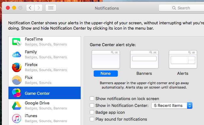Image resolution: width=204 pixels, height=125 pixels.
Task: Go forward with the right arrow button
Action: [x=39, y=8]
